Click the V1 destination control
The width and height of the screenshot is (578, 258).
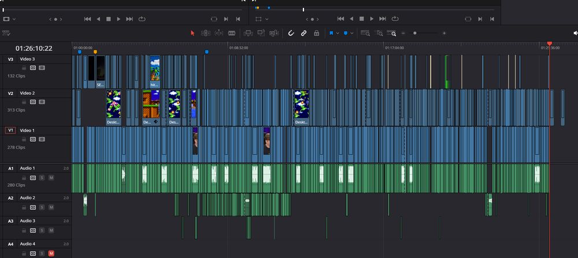[10, 130]
